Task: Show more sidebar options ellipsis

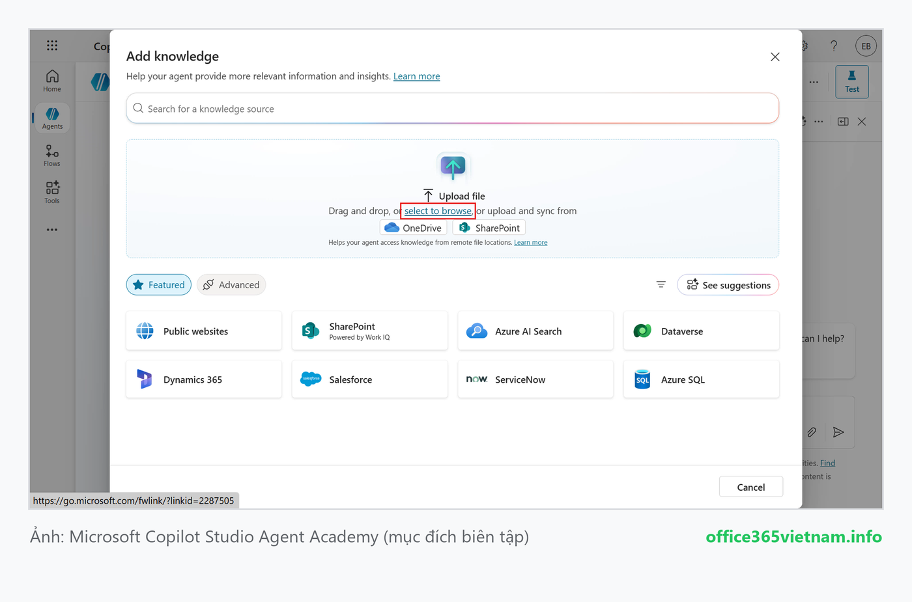Action: [x=52, y=230]
